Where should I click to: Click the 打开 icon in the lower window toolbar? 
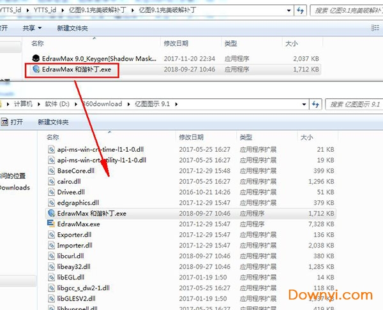tap(4, 122)
